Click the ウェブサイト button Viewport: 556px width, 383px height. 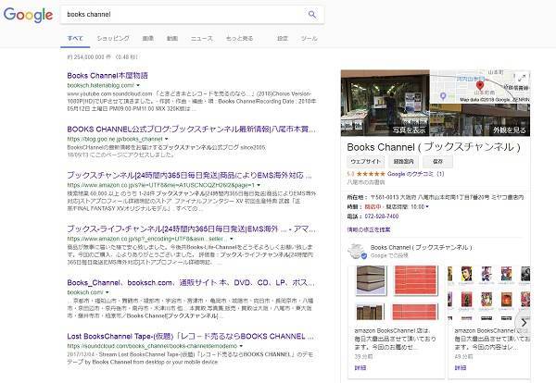click(366, 161)
